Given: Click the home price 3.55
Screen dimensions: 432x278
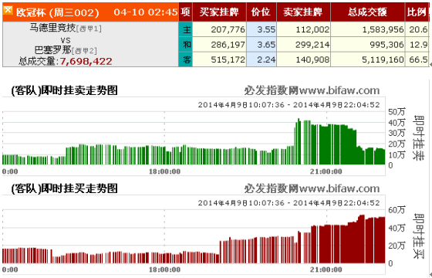Looking at the screenshot, I should [x=266, y=29].
